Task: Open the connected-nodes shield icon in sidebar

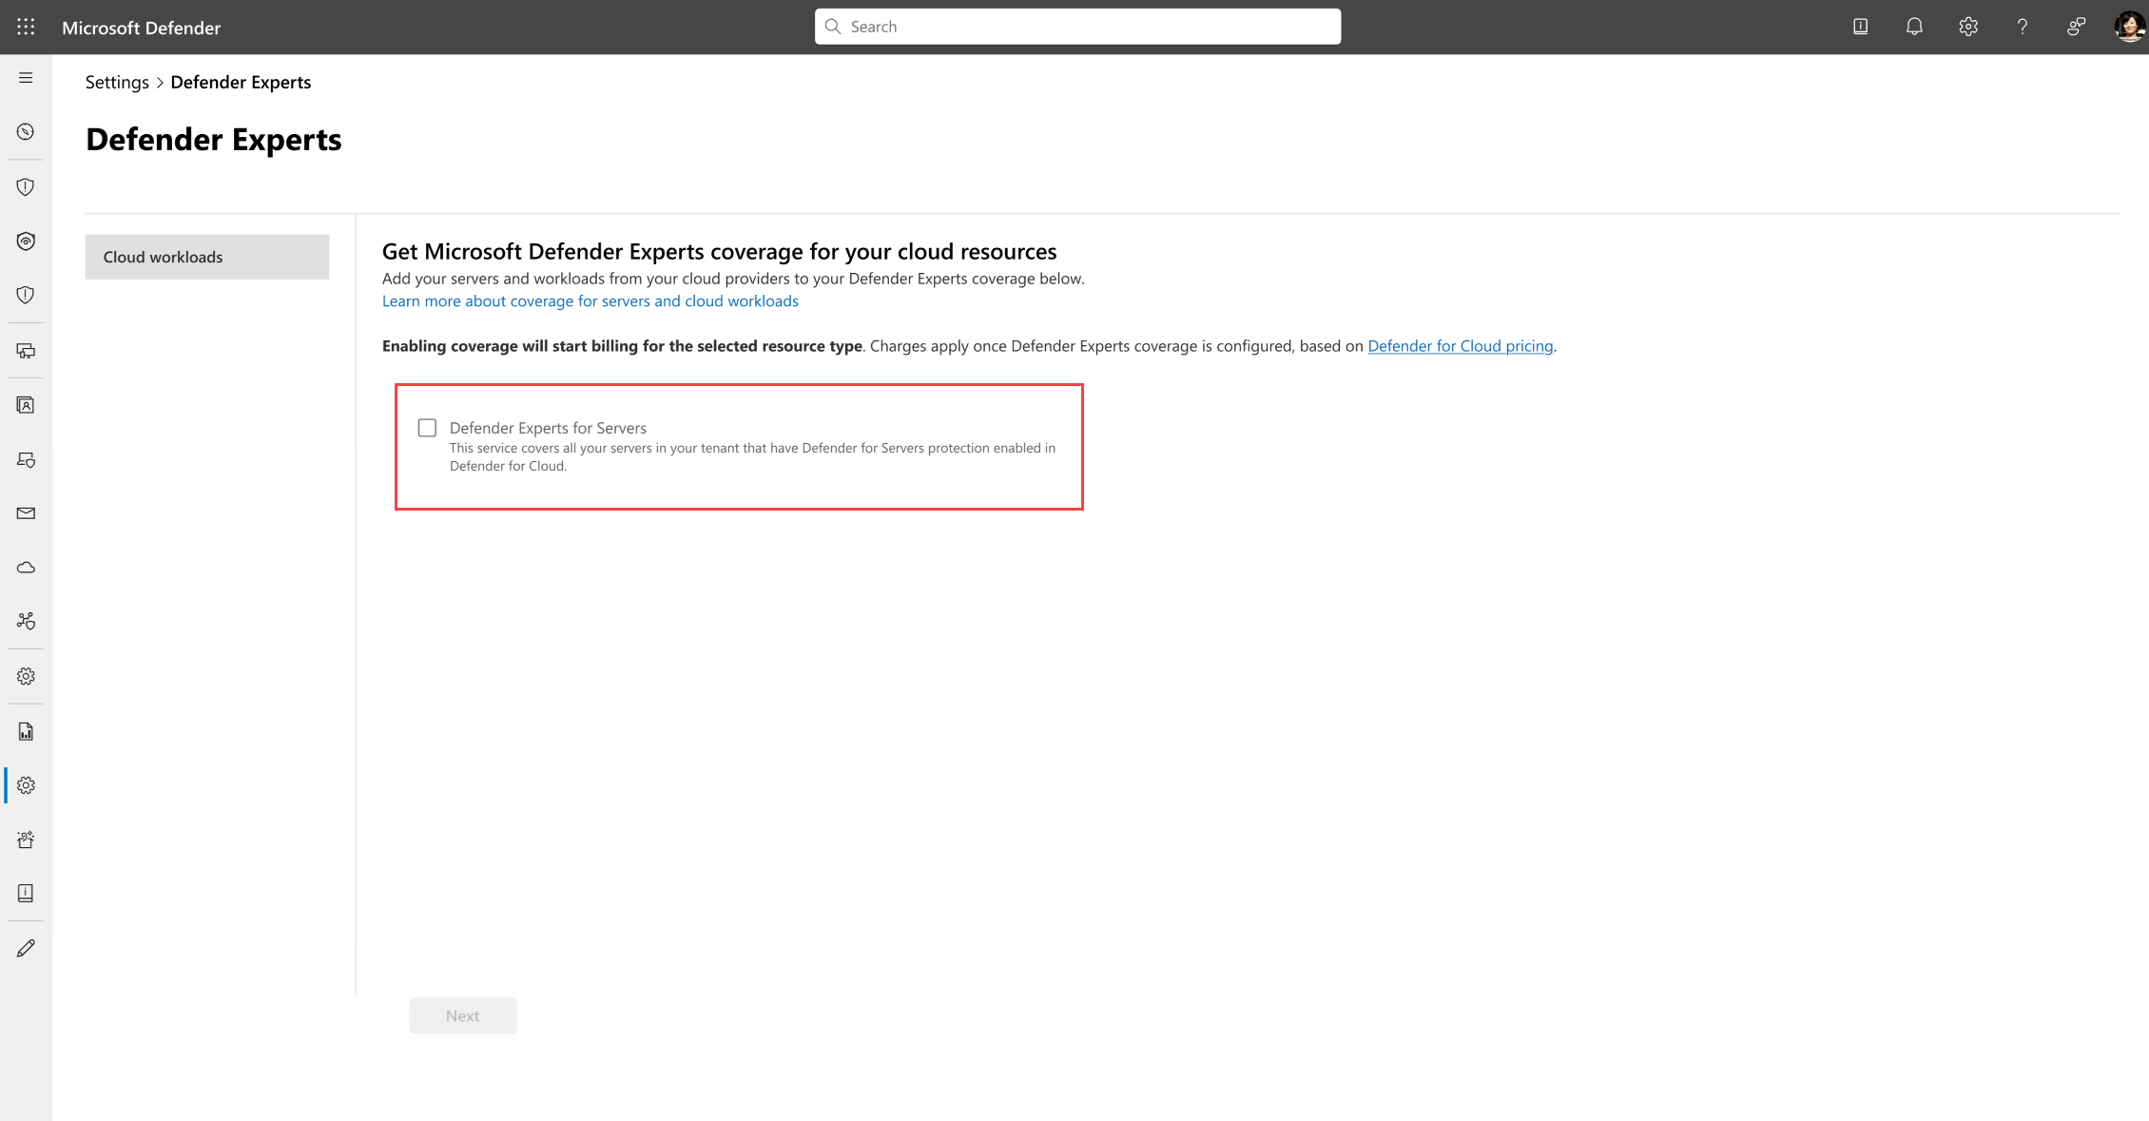Action: (x=26, y=621)
